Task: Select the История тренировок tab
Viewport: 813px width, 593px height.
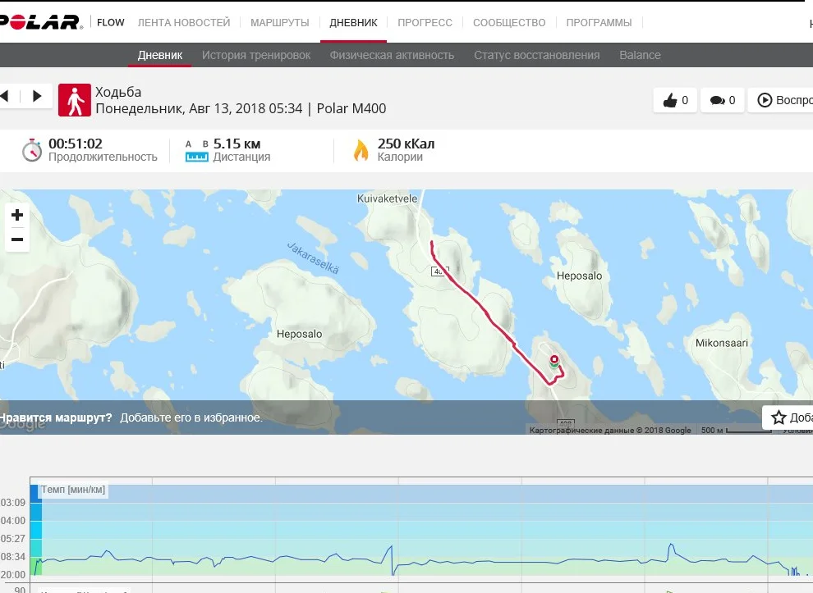Action: tap(256, 55)
